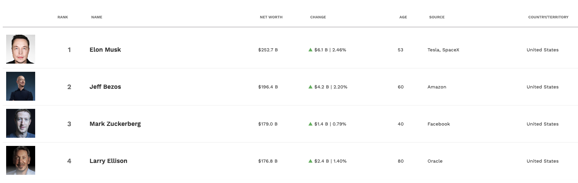578x183 pixels.
Task: Open the Jeff Bezos name link
Action: coord(105,87)
